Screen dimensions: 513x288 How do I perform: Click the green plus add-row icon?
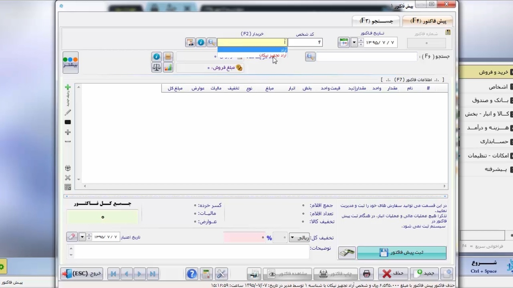pos(68,87)
